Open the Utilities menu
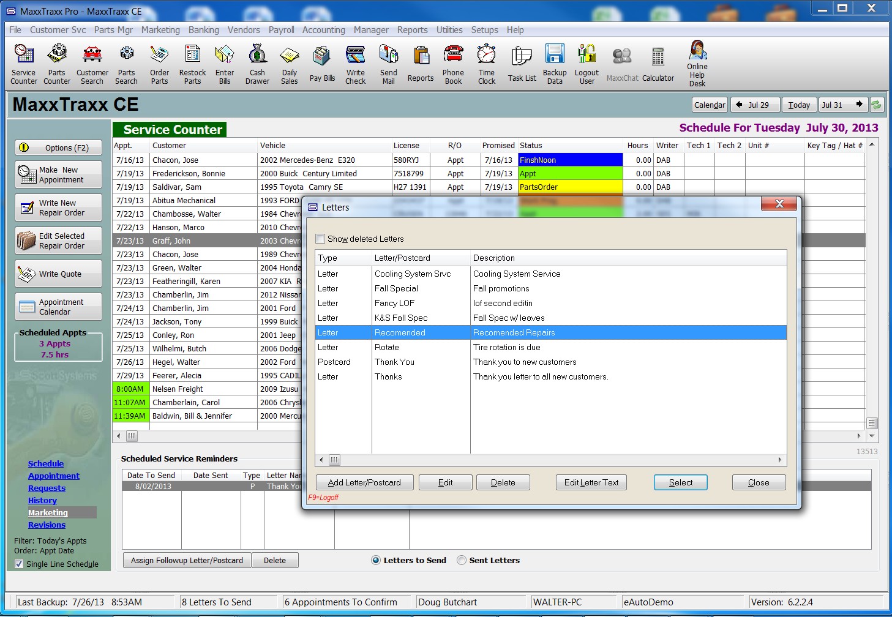Viewport: 892px width, 617px height. [x=449, y=30]
